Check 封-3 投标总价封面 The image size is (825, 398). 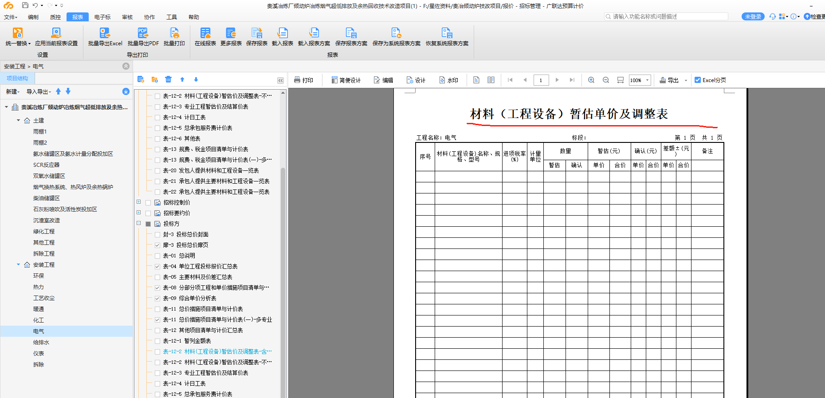click(x=157, y=234)
